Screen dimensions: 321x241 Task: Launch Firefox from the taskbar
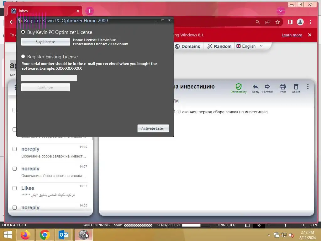pos(25,235)
